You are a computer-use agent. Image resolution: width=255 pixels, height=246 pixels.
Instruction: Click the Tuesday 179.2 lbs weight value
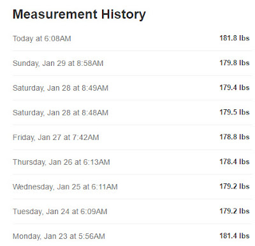point(235,211)
